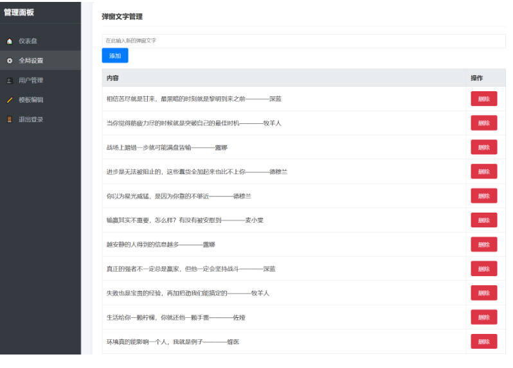Click the house icon beside 仪表盘
513x368 pixels.
(10, 41)
